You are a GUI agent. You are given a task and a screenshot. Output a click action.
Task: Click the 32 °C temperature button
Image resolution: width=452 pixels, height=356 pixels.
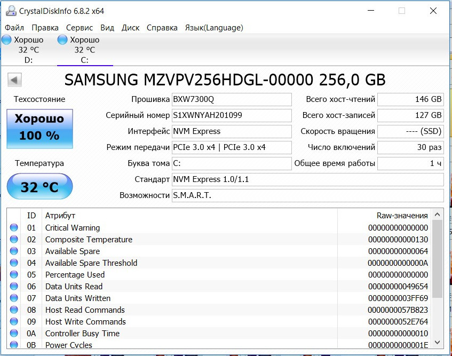click(x=40, y=186)
